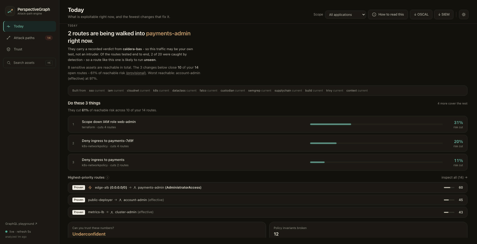Toggle the light/dark theme
Screen dimensions: 477x244
click(464, 15)
